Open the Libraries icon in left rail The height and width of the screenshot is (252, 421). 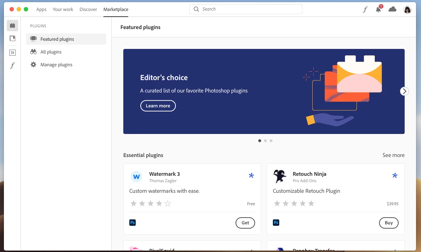(12, 38)
